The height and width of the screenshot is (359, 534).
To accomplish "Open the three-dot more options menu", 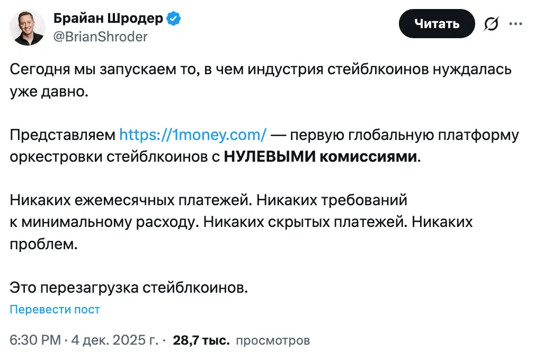I will pos(515,24).
